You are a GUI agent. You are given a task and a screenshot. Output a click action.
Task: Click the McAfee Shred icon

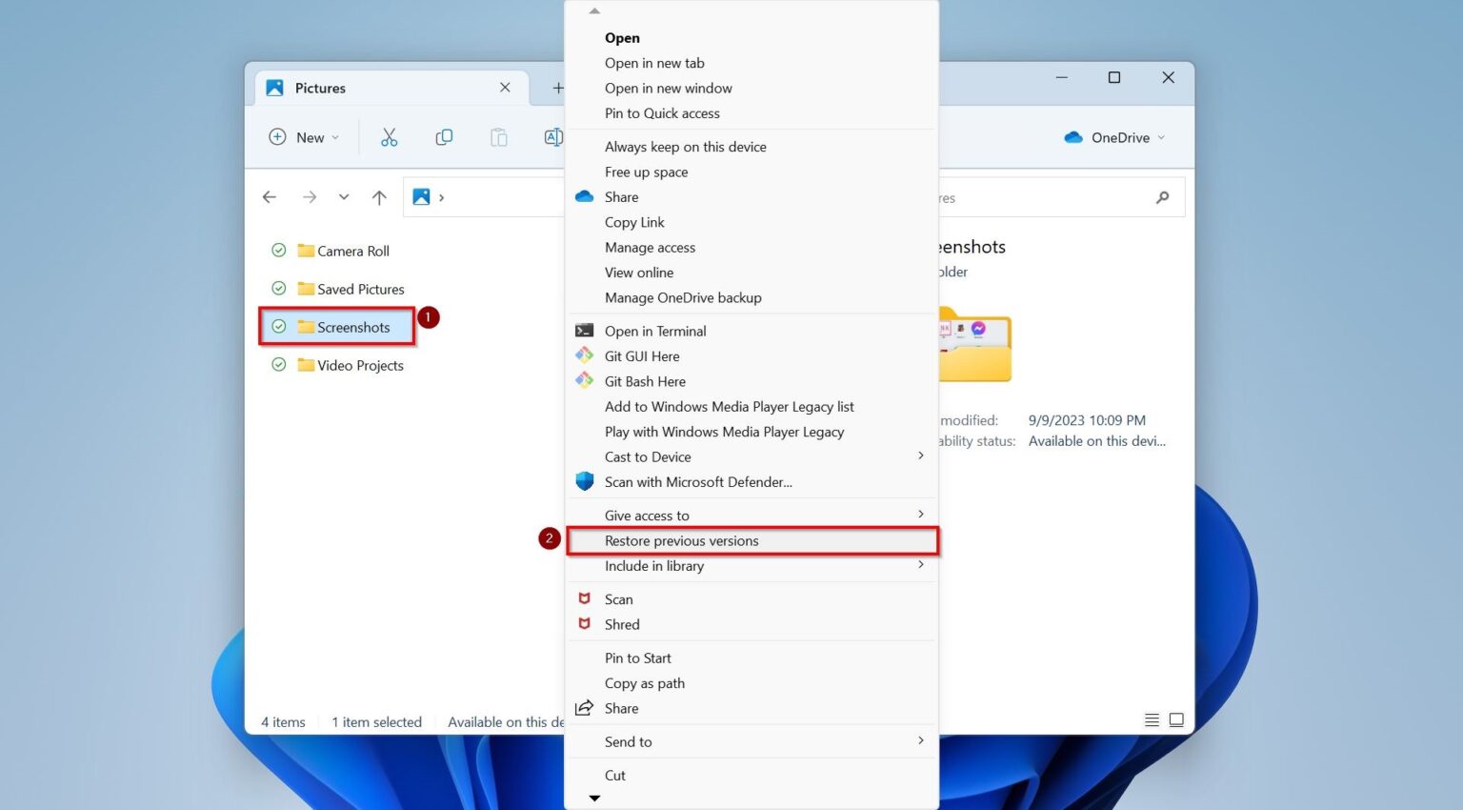coord(584,624)
